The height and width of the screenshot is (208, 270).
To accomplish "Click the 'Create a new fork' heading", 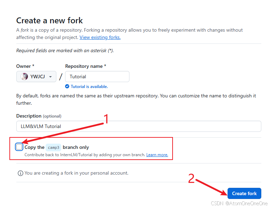I will pyautogui.click(x=49, y=21).
